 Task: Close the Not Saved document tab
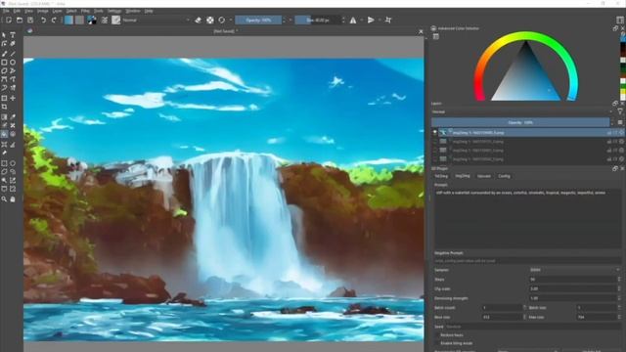pyautogui.click(x=421, y=31)
